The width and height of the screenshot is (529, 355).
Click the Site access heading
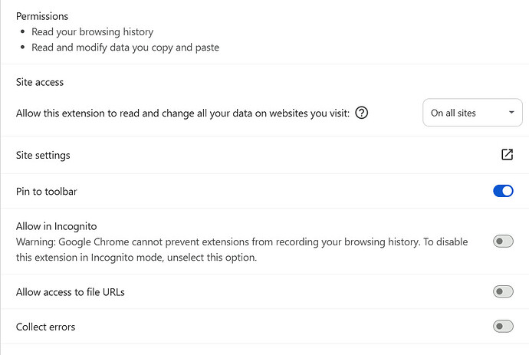(x=40, y=82)
